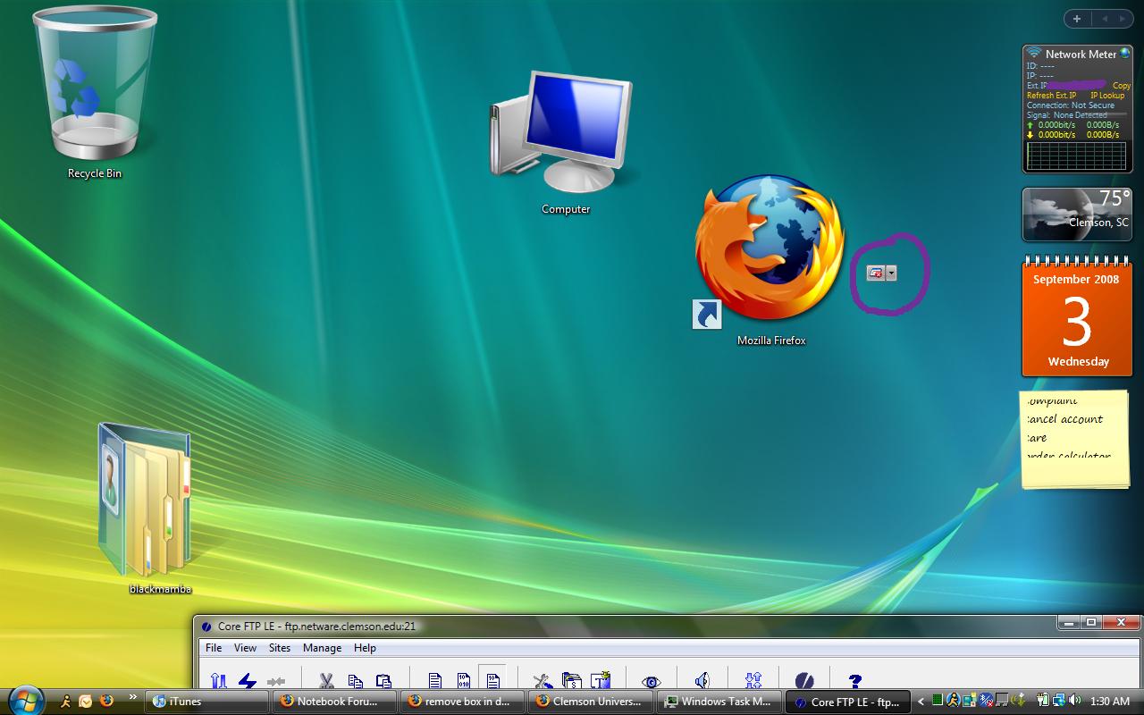Click the sidebar add gadget plus button
Image resolution: width=1144 pixels, height=715 pixels.
(x=1077, y=19)
